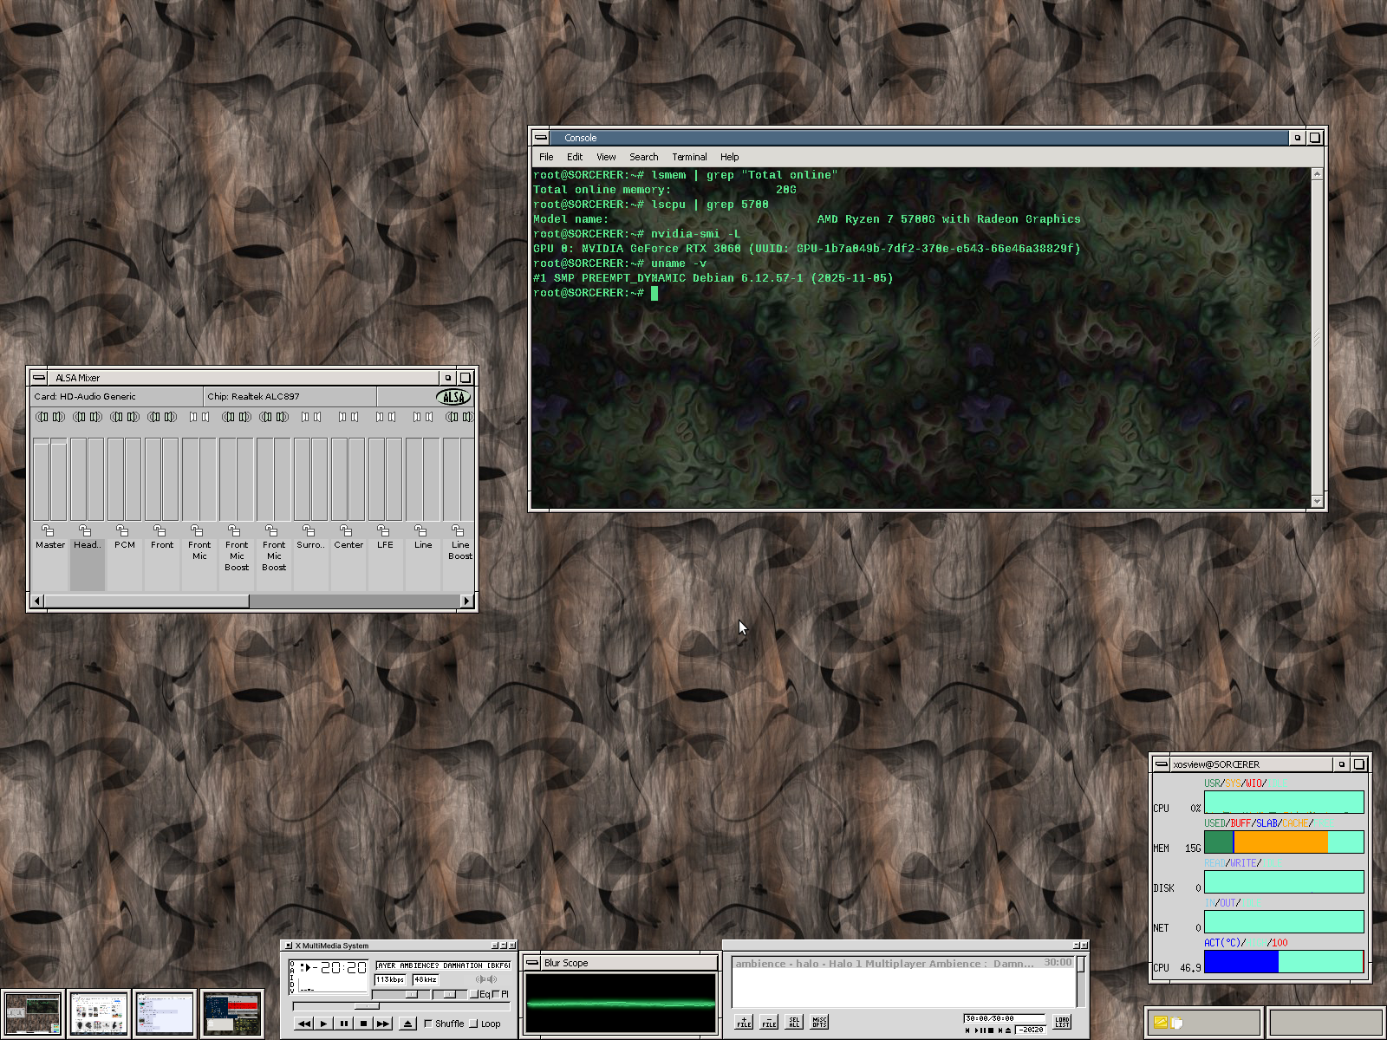Mute the left Surro.. channel speaker
Screen dimensions: 1387x1040
pos(305,417)
